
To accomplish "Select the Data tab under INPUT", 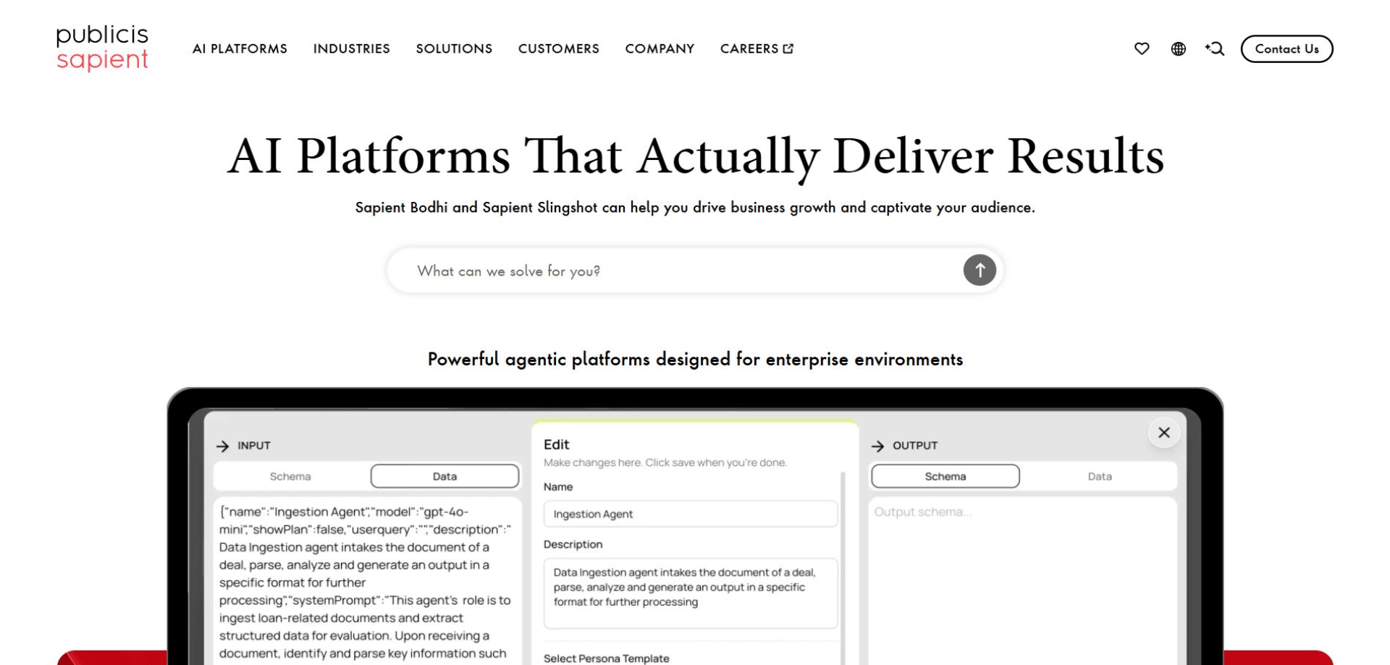I will 445,476.
